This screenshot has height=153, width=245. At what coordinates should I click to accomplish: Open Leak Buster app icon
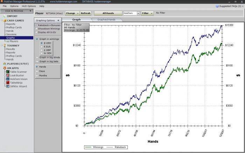pyautogui.click(x=8, y=75)
